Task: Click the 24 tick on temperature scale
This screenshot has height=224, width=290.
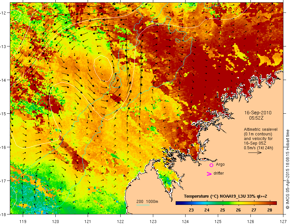Action: [x=207, y=210]
